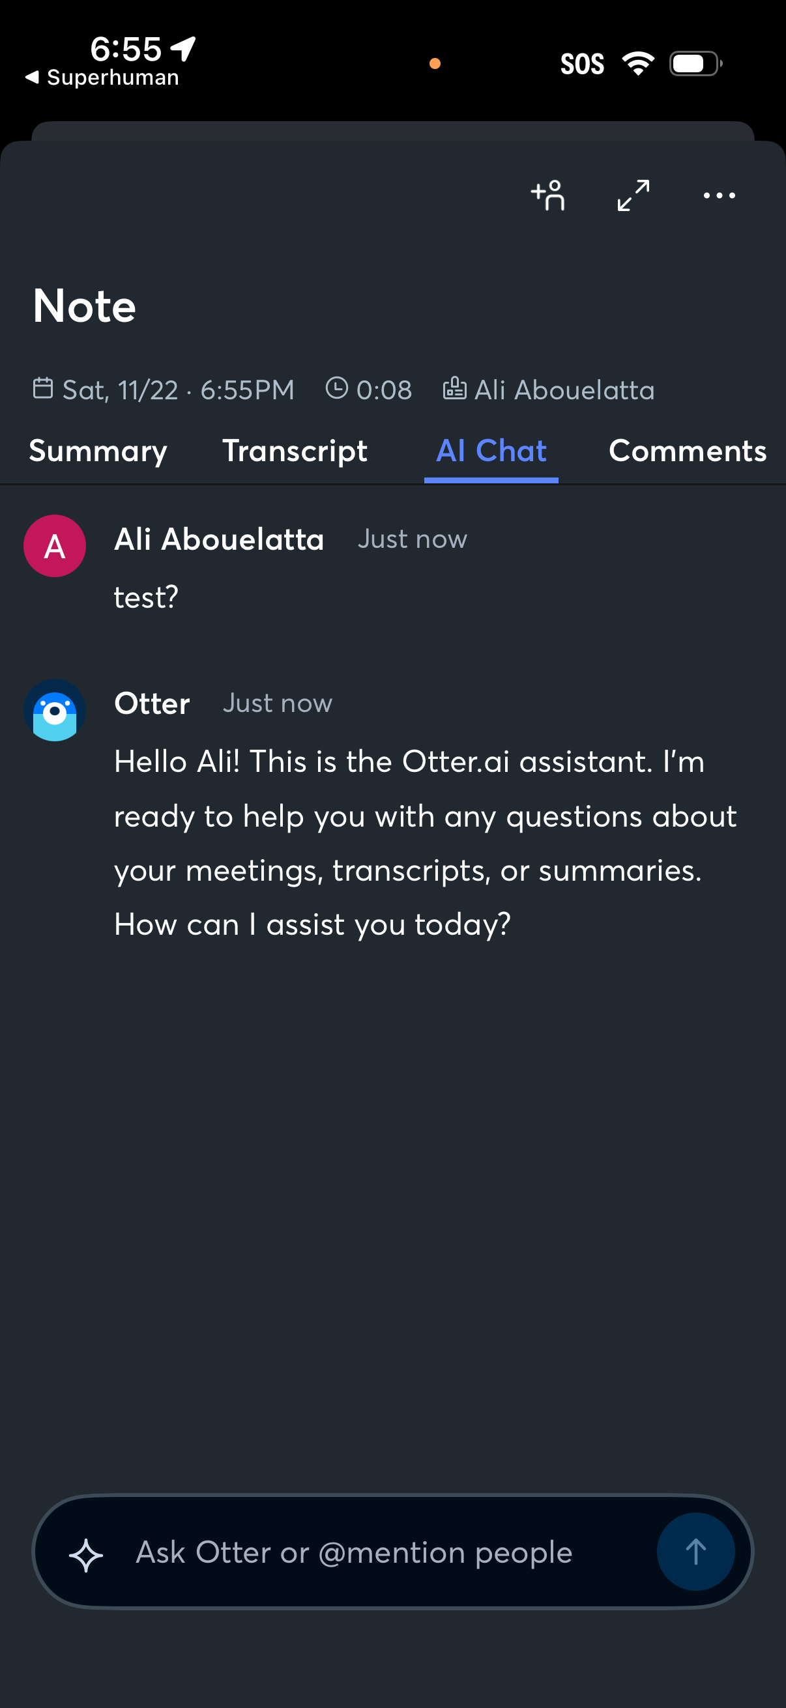Tap the Otter greeting message text
Screen dimensions: 786x1708
[424, 843]
